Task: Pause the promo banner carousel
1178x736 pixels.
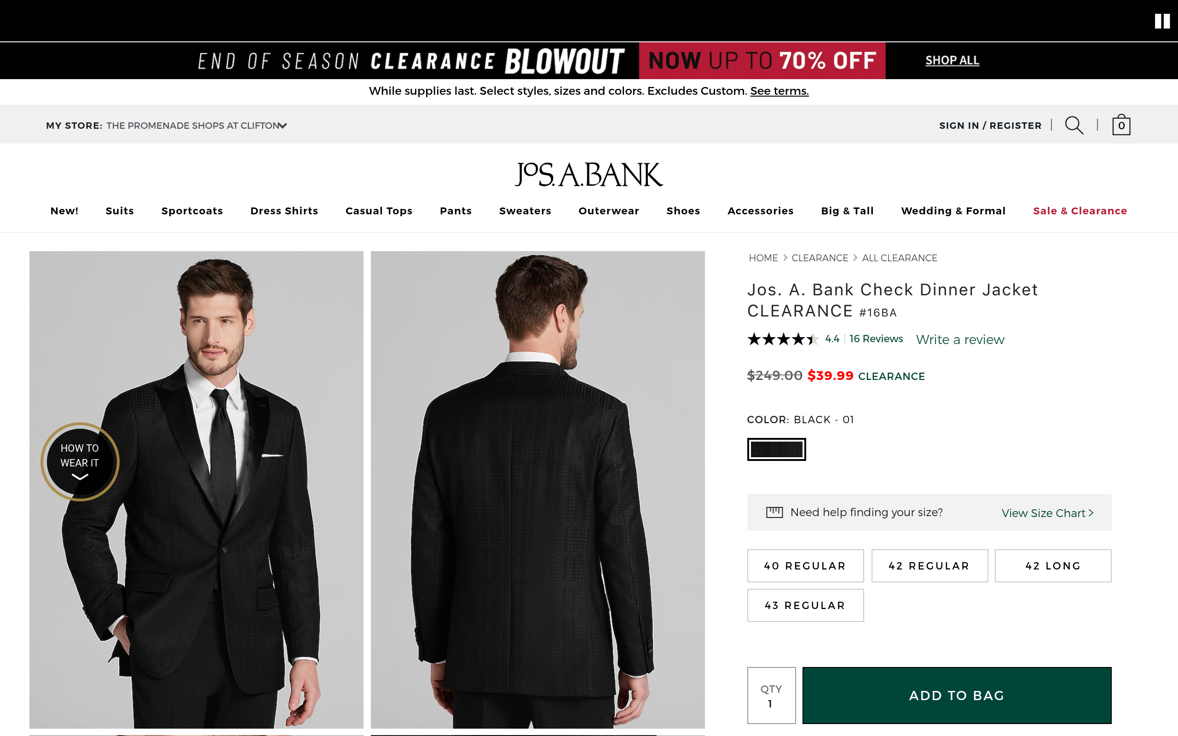Action: click(x=1162, y=22)
